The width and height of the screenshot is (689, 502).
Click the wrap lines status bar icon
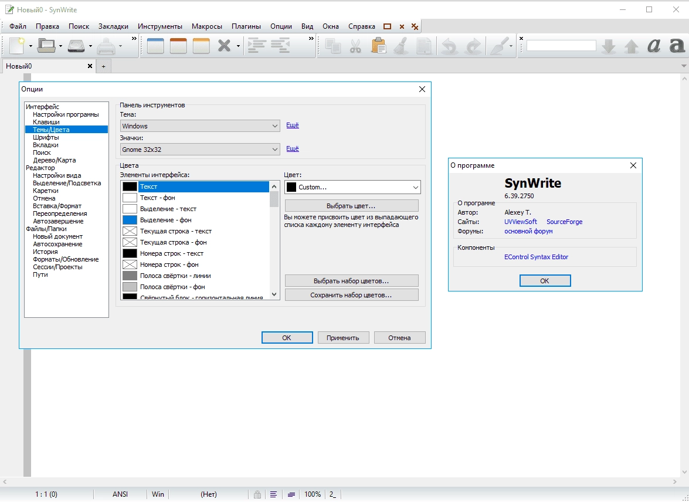(x=291, y=494)
